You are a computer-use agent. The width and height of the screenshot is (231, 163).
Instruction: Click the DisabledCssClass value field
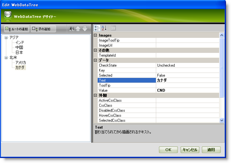187,110
